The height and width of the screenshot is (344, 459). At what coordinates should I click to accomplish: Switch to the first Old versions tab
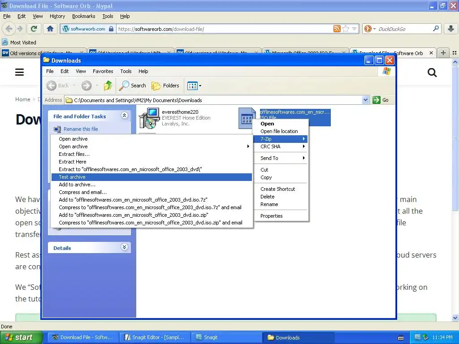click(41, 53)
